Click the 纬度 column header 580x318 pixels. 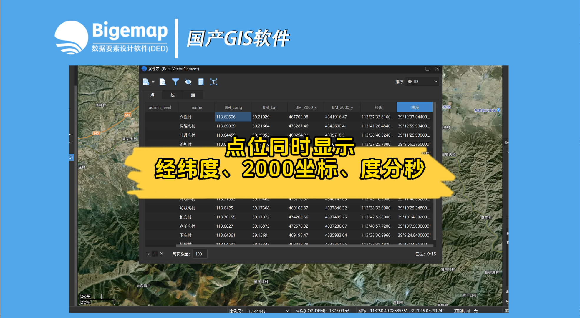point(415,107)
